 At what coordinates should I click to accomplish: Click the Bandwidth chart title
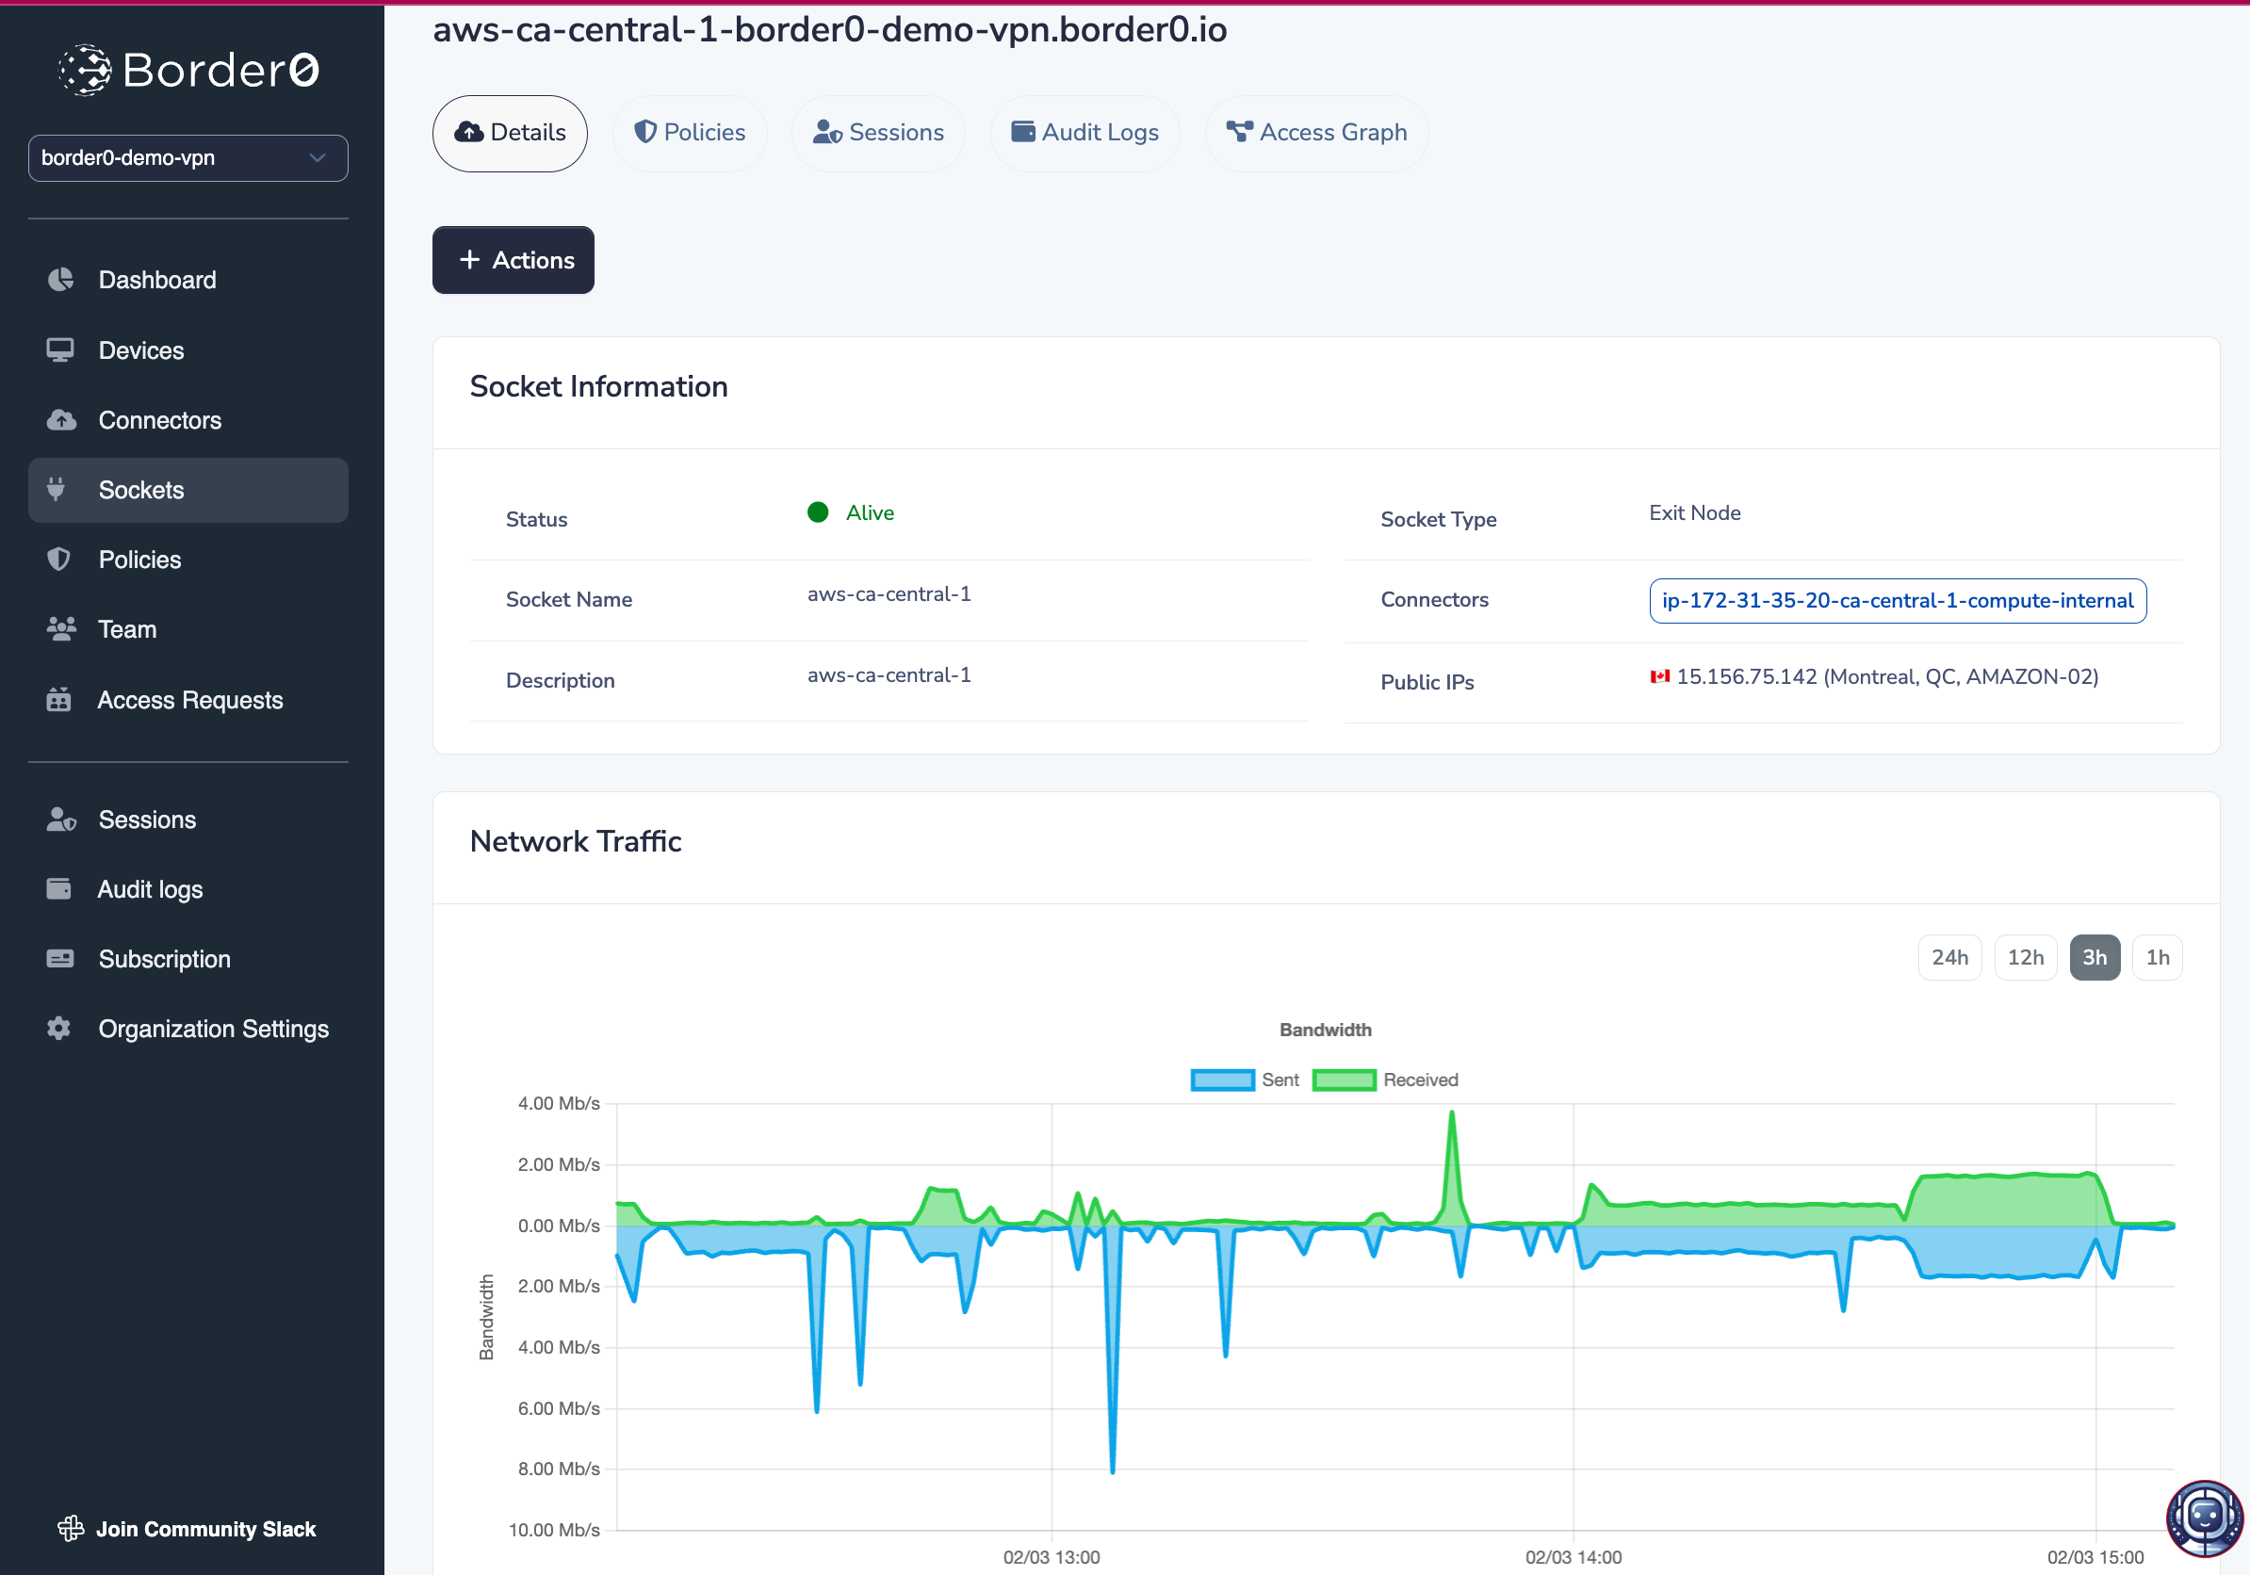point(1325,1030)
